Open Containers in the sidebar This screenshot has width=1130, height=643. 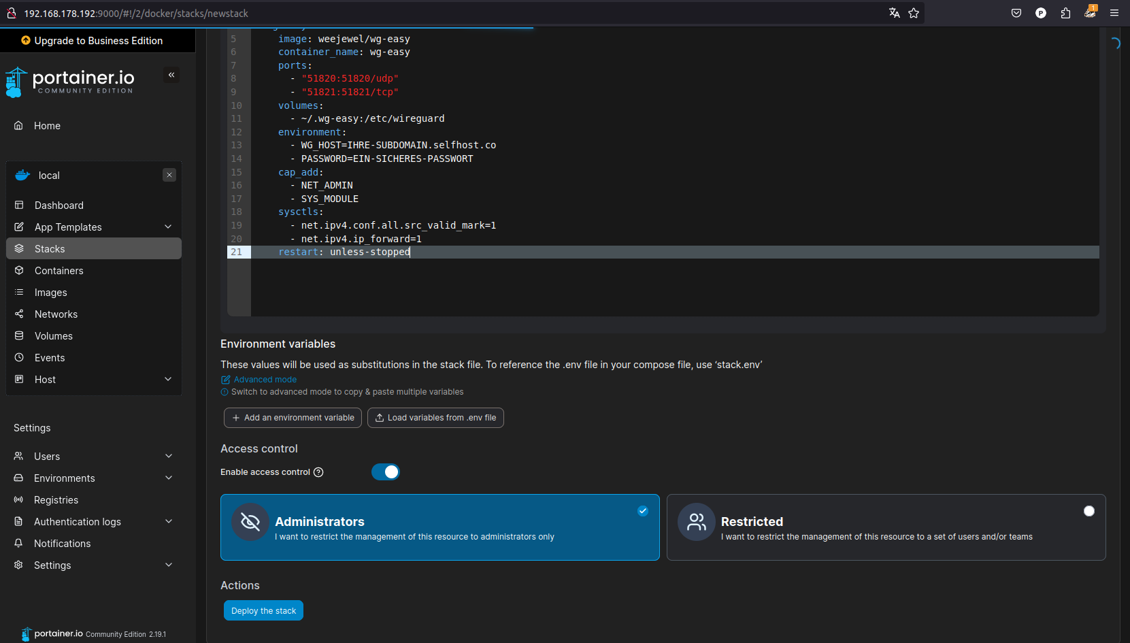[59, 271]
